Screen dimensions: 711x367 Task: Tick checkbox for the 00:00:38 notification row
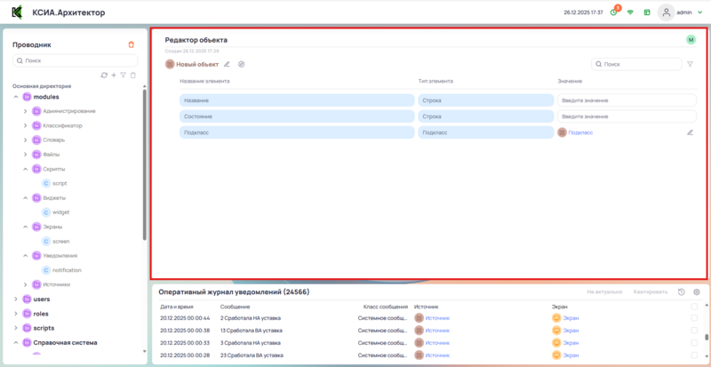(x=694, y=330)
